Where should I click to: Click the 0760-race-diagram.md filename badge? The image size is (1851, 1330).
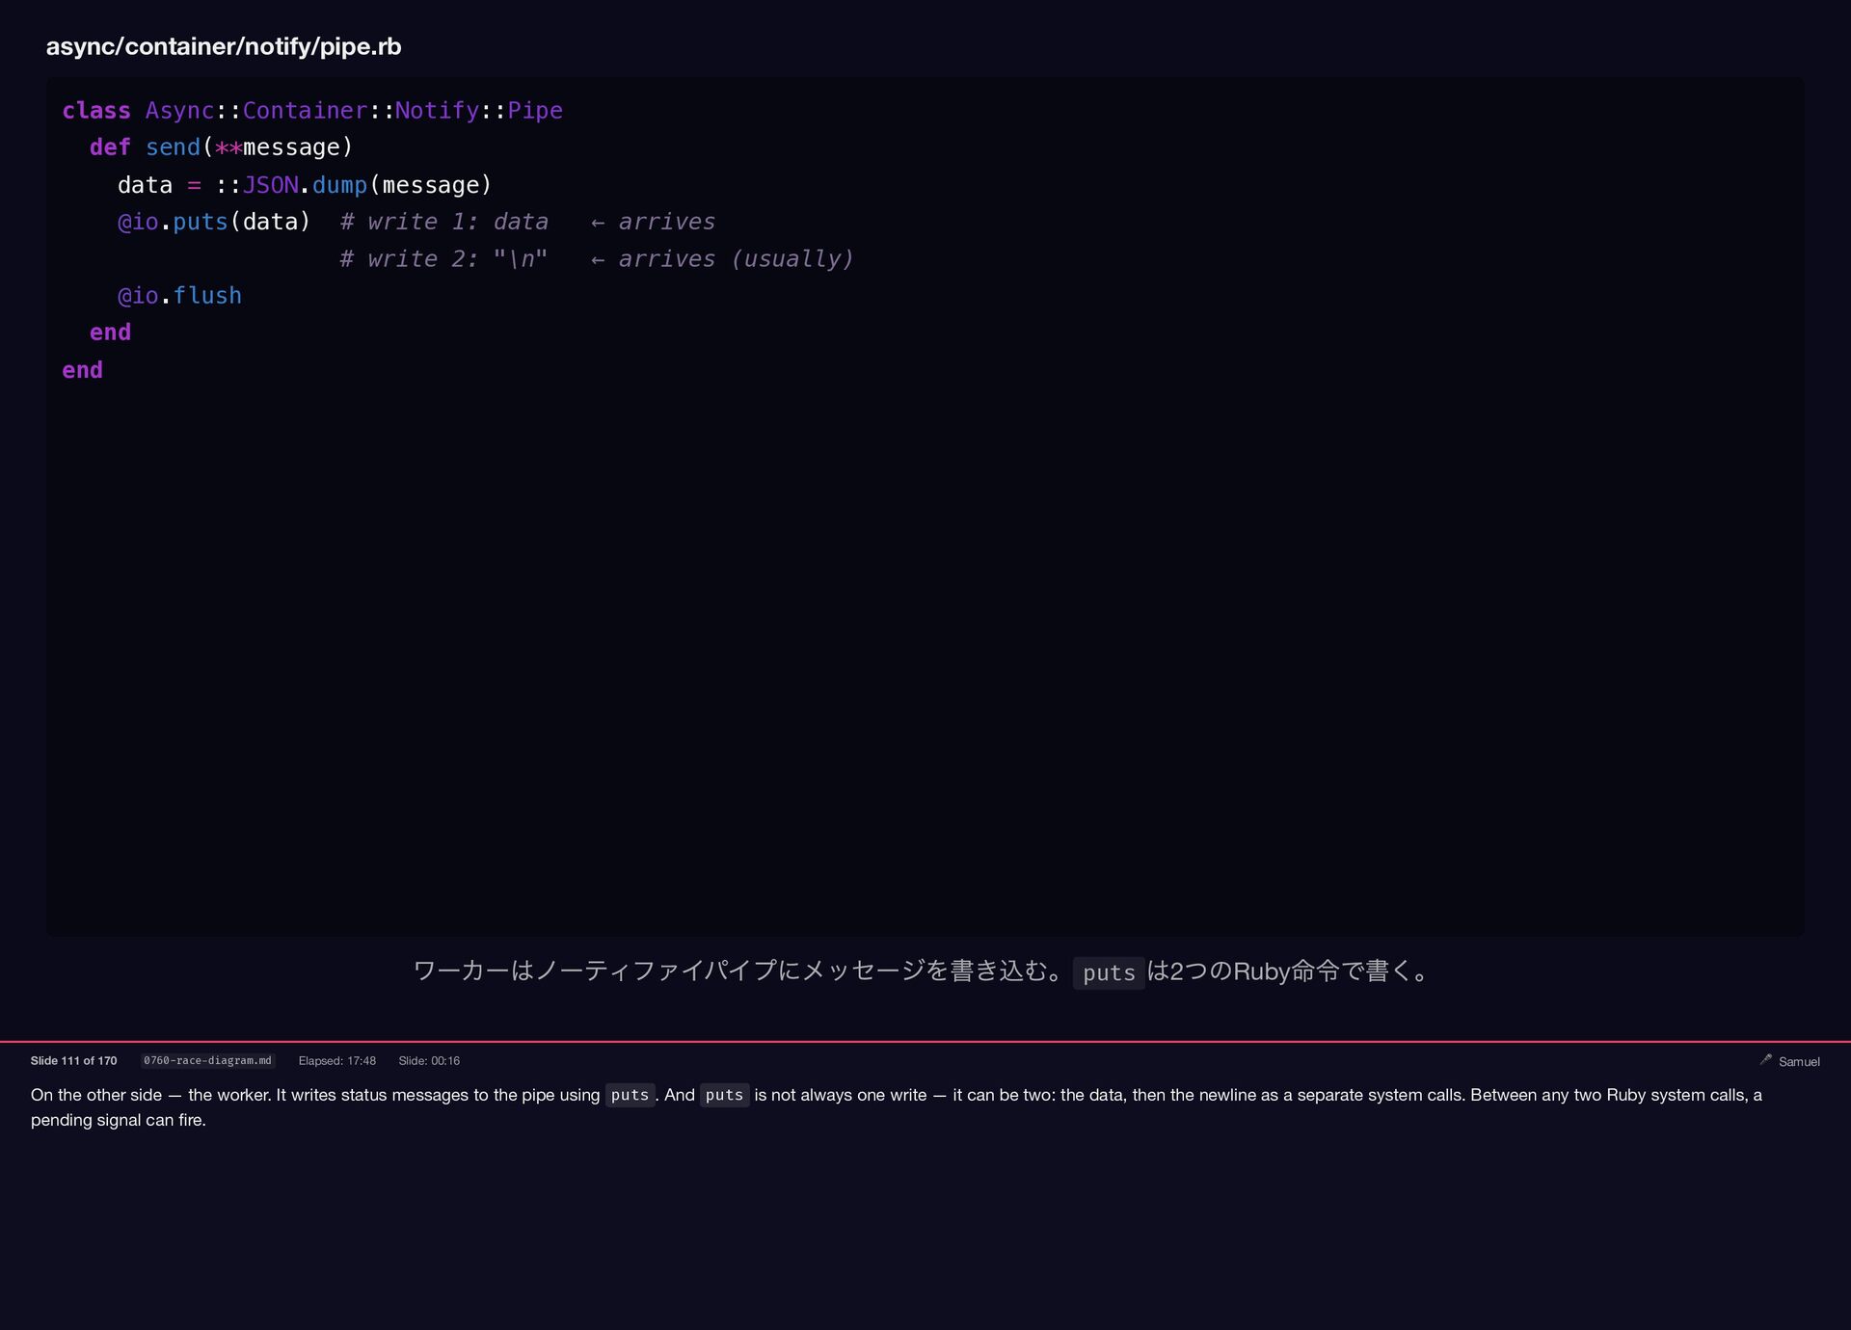click(x=207, y=1060)
